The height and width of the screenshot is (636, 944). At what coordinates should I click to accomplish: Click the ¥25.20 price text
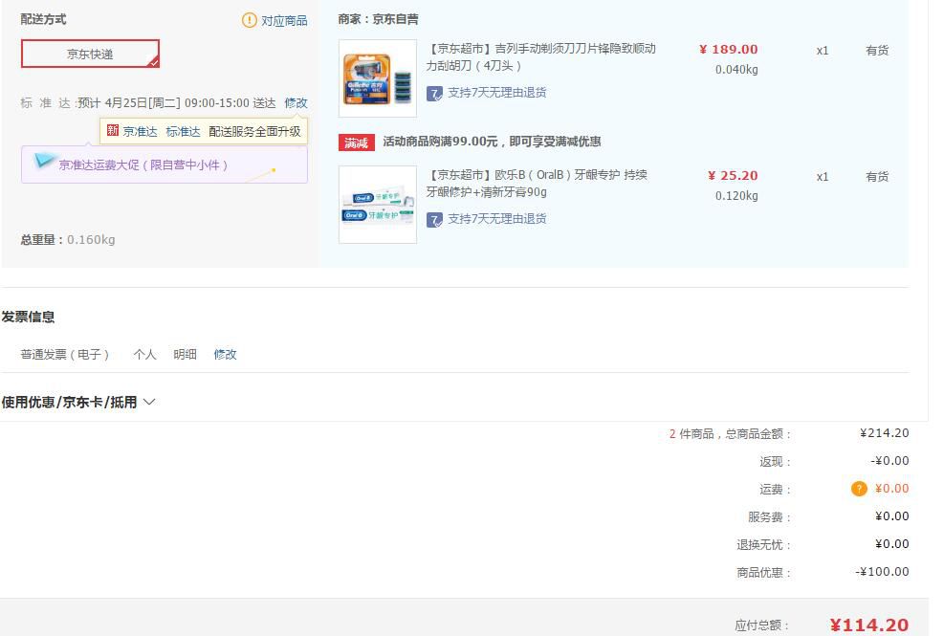(x=733, y=176)
